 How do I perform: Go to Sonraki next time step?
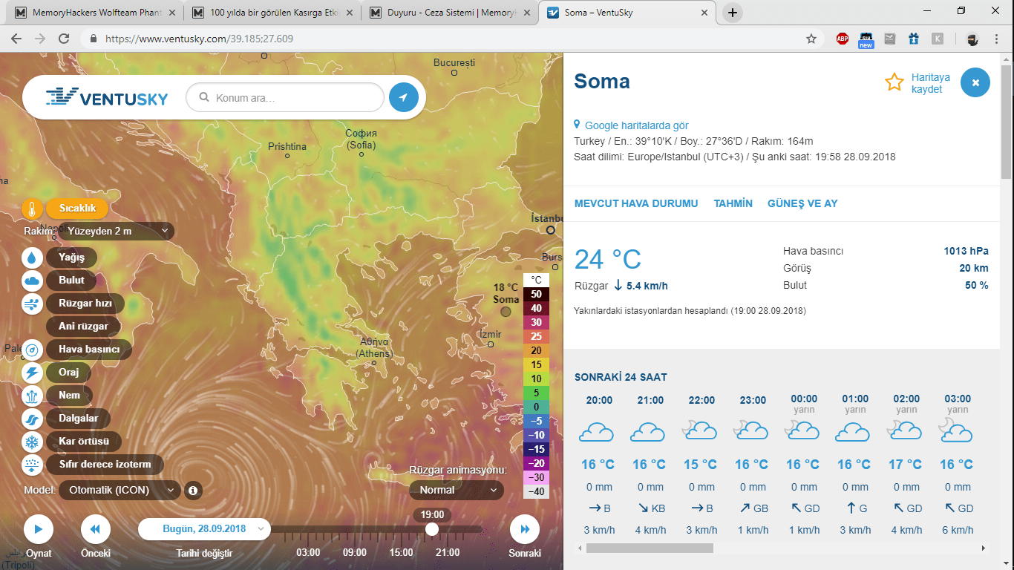point(525,529)
